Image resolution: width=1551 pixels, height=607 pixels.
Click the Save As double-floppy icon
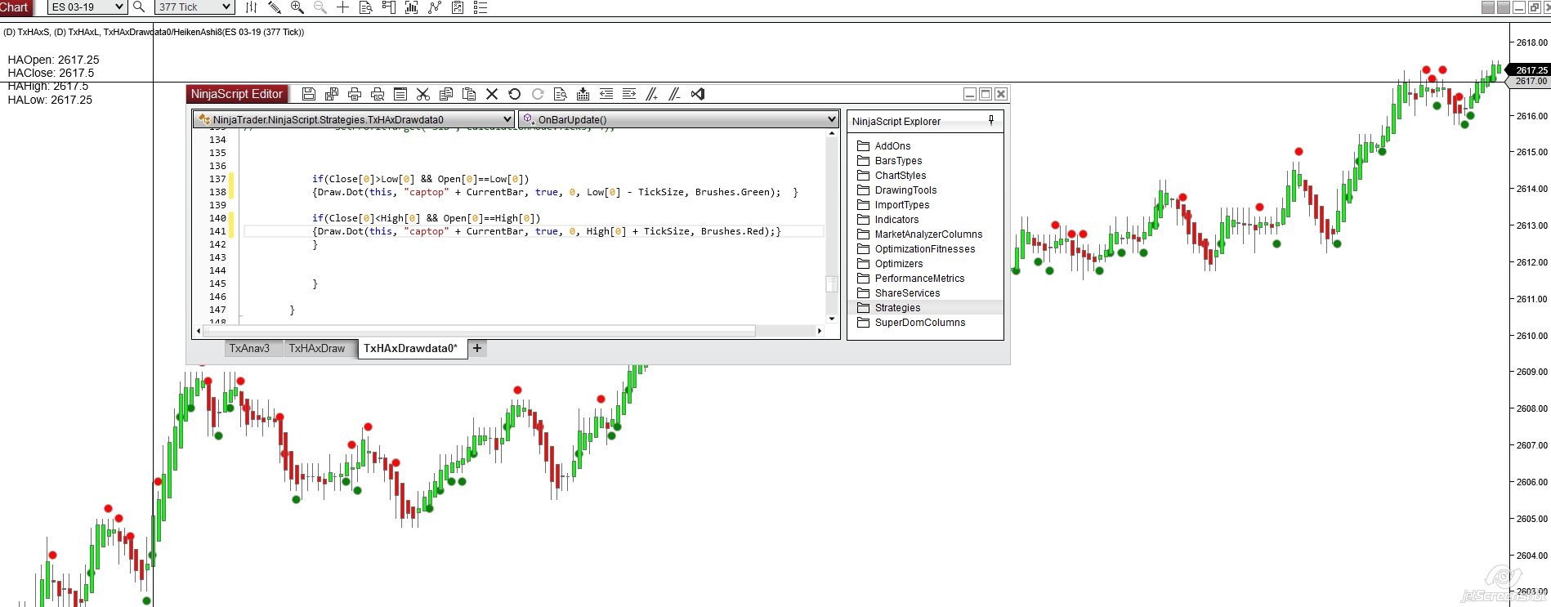point(332,94)
